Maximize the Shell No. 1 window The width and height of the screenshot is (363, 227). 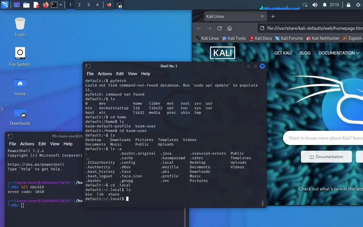click(x=256, y=66)
